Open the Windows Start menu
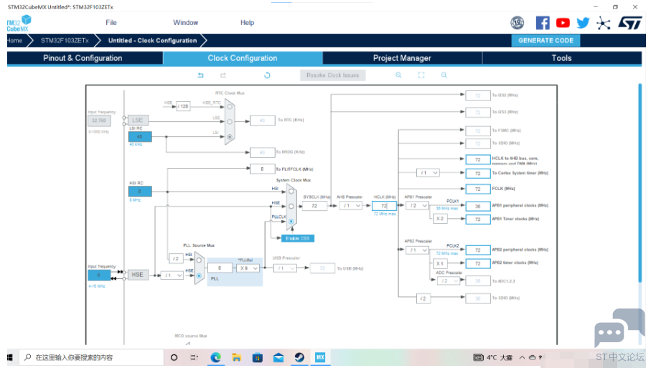 10,357
